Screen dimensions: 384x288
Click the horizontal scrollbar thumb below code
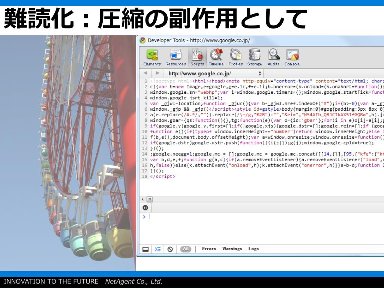pyautogui.click(x=149, y=199)
